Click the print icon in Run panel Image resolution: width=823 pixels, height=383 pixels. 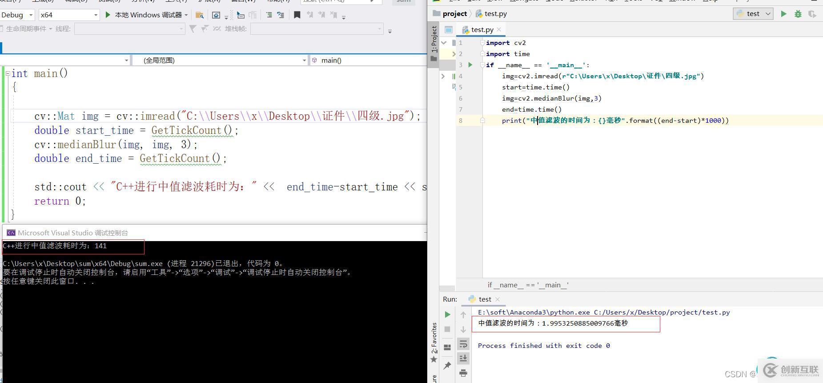463,373
